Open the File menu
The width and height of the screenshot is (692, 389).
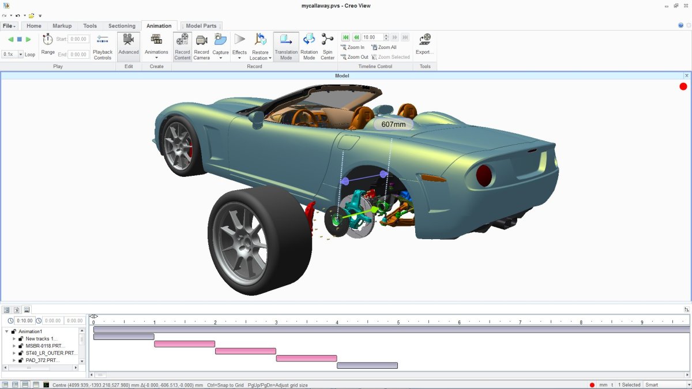pyautogui.click(x=8, y=25)
